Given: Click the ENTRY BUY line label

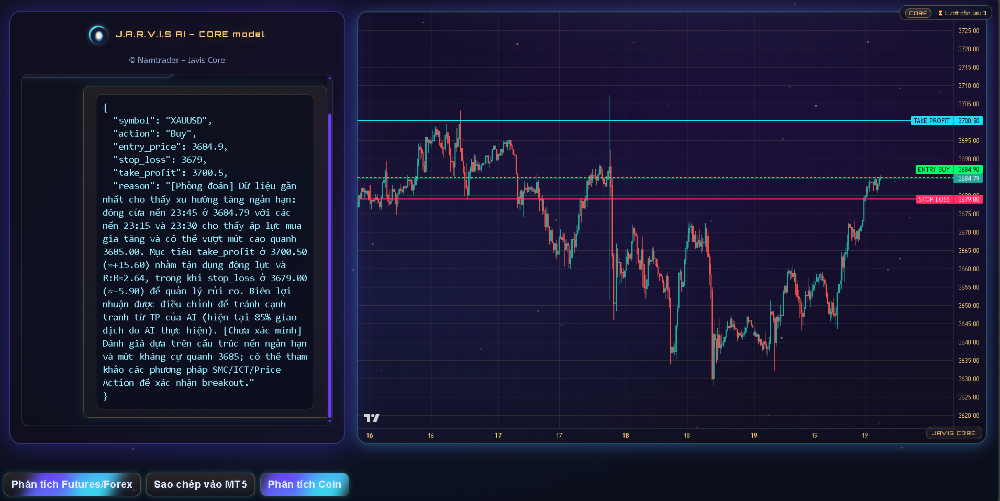Looking at the screenshot, I should pos(934,170).
